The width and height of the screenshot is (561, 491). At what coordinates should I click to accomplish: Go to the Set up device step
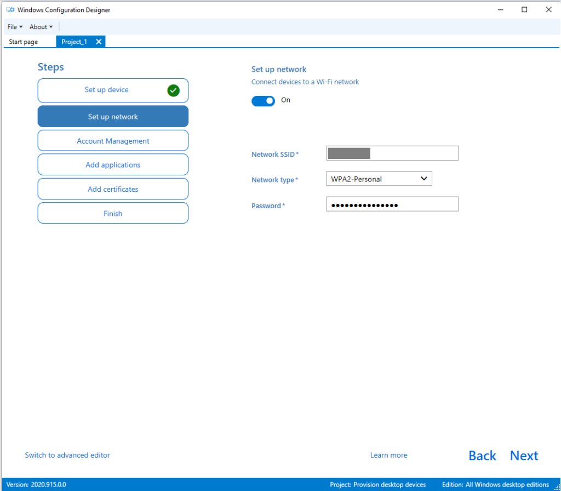[x=106, y=90]
